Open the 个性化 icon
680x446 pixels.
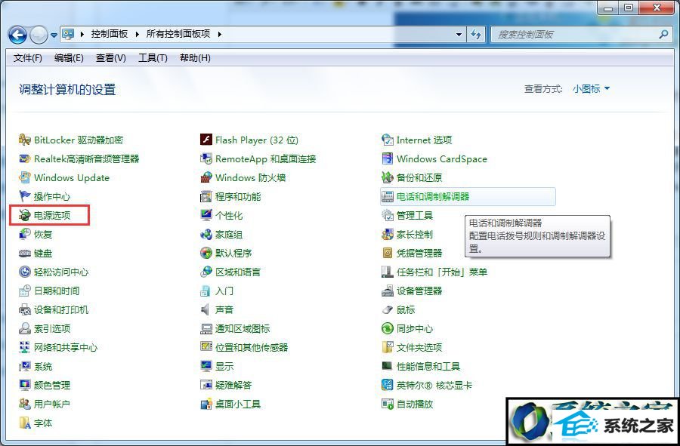click(206, 215)
